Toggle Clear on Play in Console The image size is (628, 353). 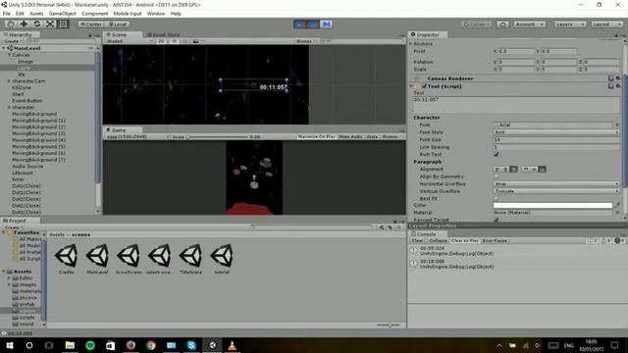464,240
